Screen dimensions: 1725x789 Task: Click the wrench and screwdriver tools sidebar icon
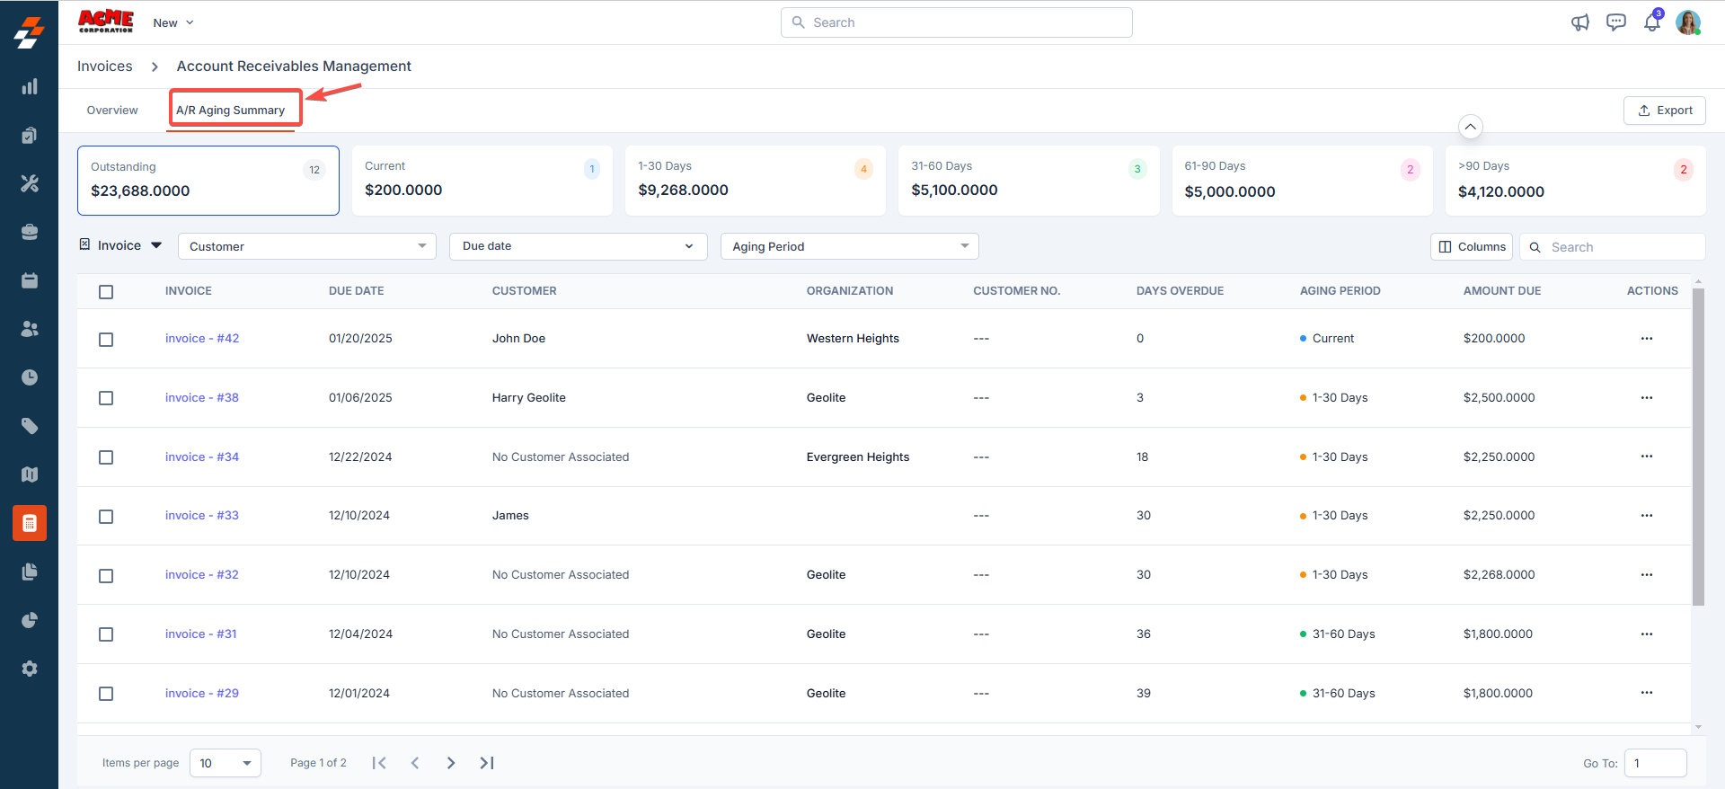pyautogui.click(x=30, y=183)
